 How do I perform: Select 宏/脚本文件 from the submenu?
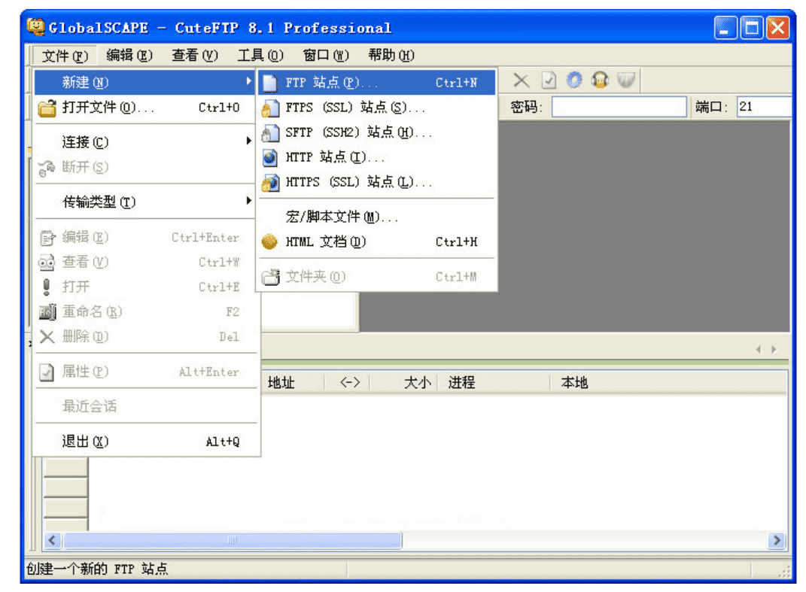click(x=342, y=217)
